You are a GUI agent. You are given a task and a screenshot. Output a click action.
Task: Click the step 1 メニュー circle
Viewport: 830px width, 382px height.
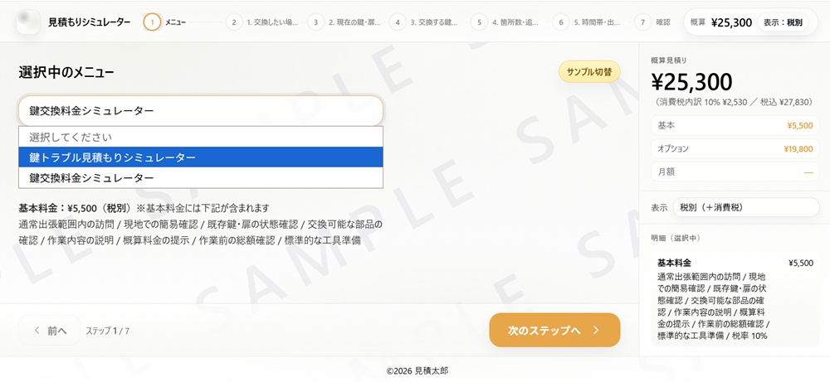click(x=152, y=22)
